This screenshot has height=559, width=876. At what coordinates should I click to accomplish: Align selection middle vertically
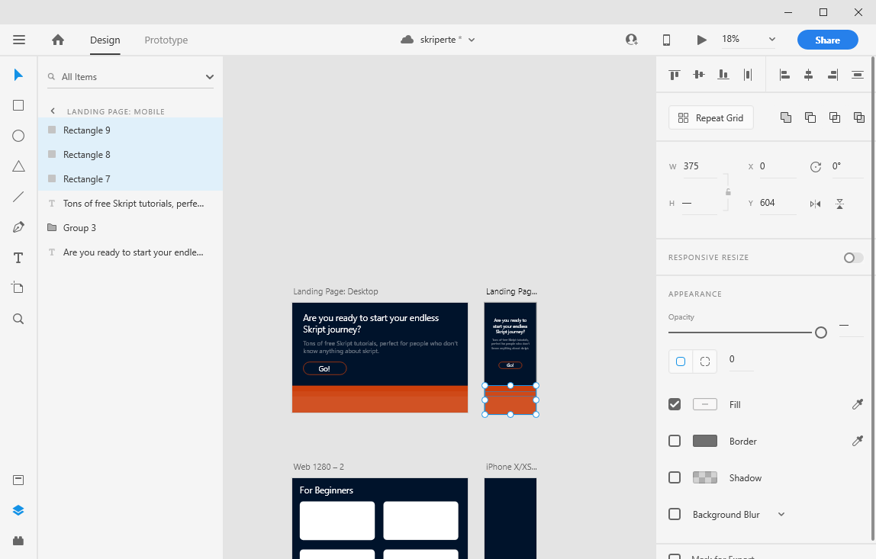pyautogui.click(x=699, y=74)
